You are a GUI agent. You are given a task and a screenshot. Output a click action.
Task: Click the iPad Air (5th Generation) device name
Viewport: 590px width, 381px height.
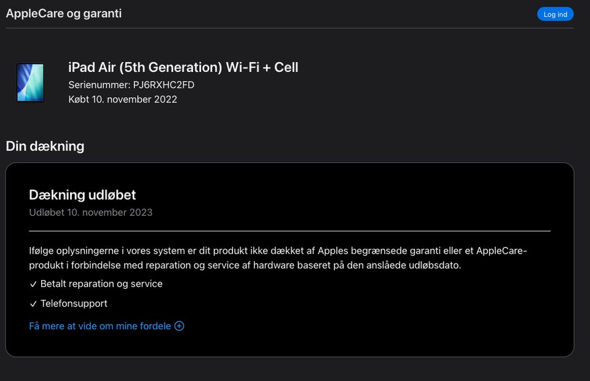(183, 68)
